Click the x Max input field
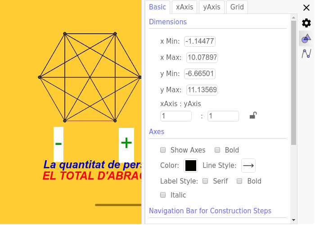Screen dimensions: 315x225 click(x=202, y=58)
